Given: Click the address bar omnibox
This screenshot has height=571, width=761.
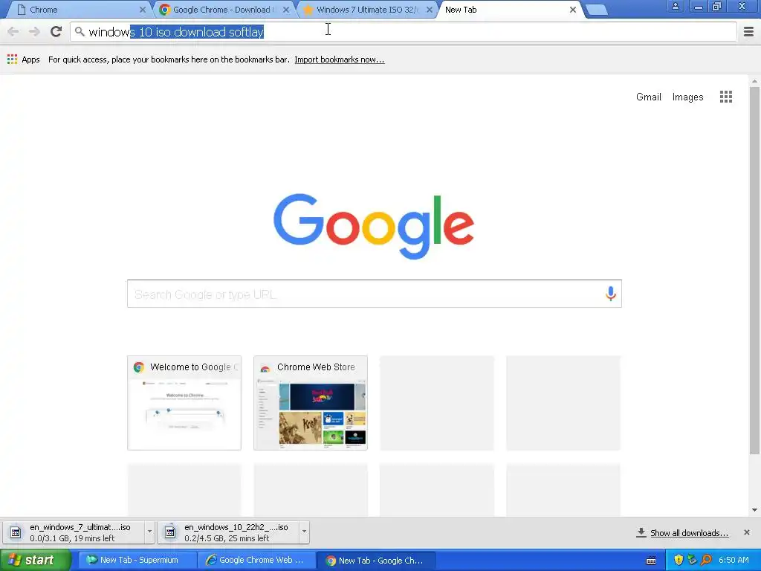Looking at the screenshot, I should tap(404, 32).
